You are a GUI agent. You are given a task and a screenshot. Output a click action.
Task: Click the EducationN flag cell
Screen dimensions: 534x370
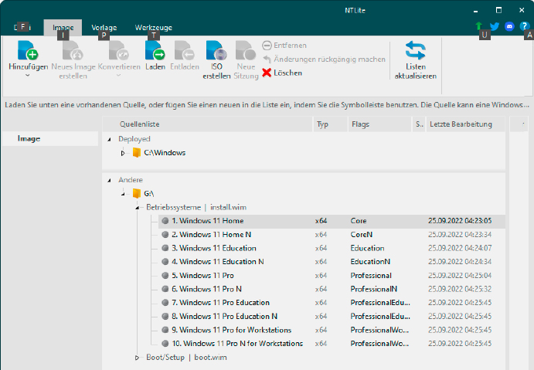click(x=370, y=262)
